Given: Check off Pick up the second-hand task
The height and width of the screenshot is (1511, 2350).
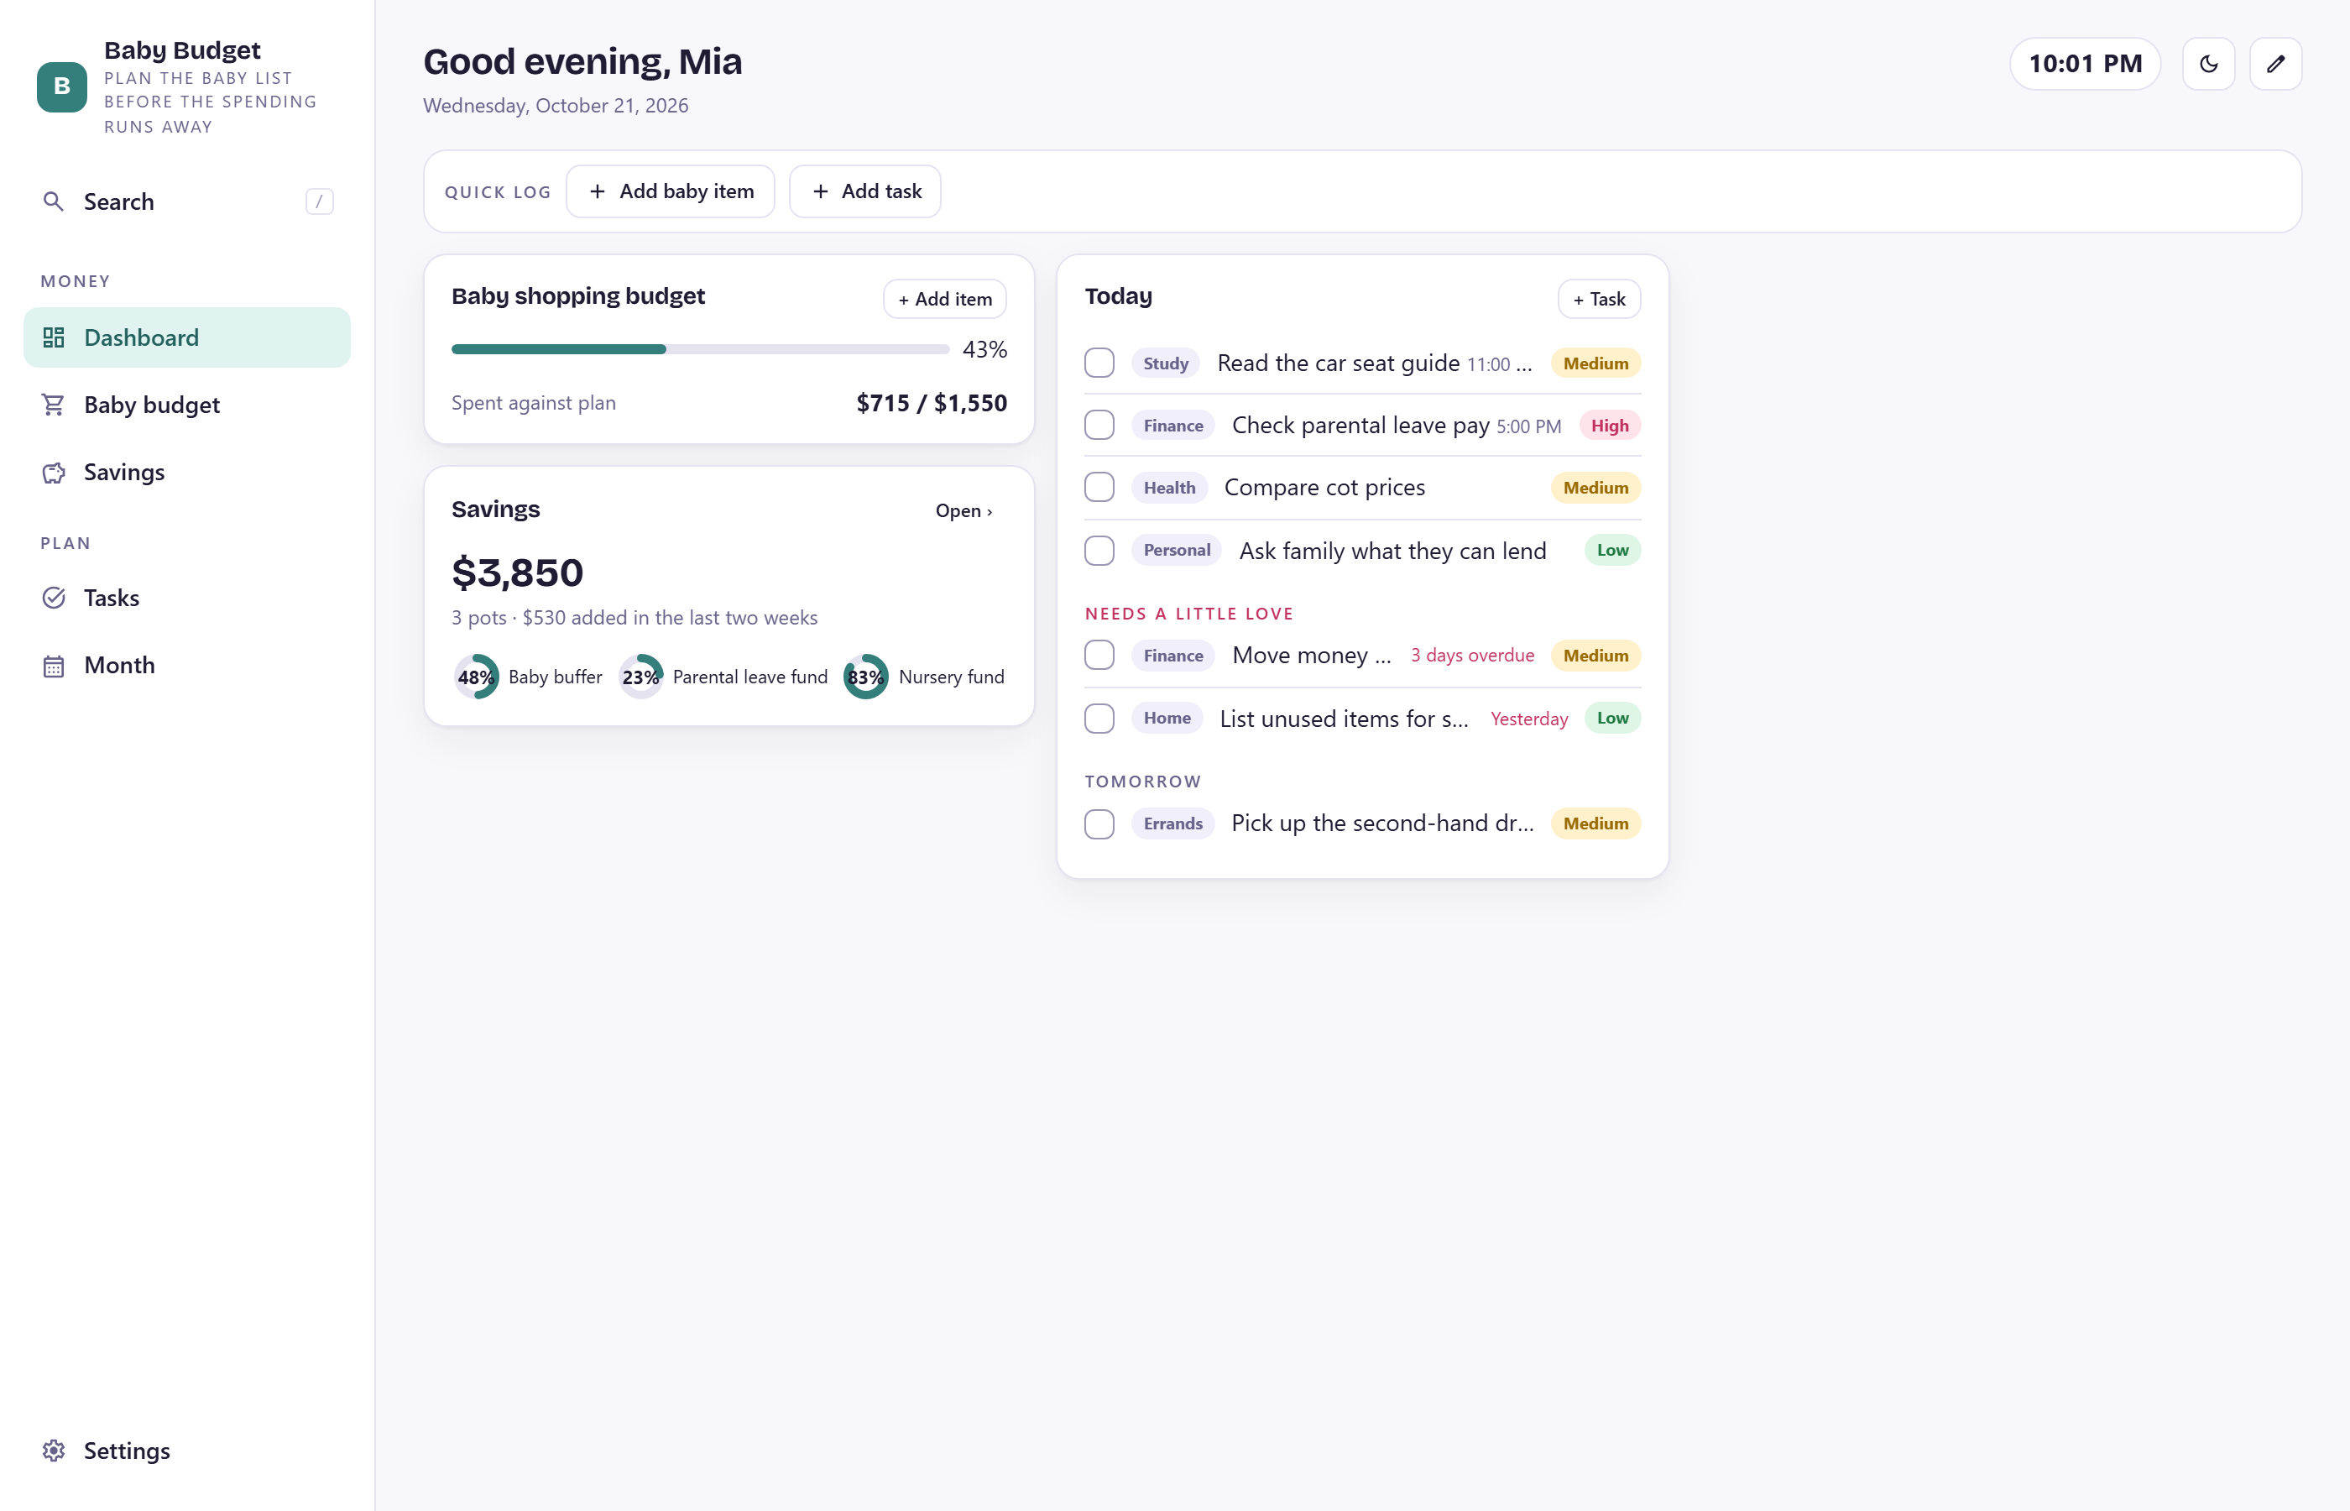Looking at the screenshot, I should (1099, 823).
